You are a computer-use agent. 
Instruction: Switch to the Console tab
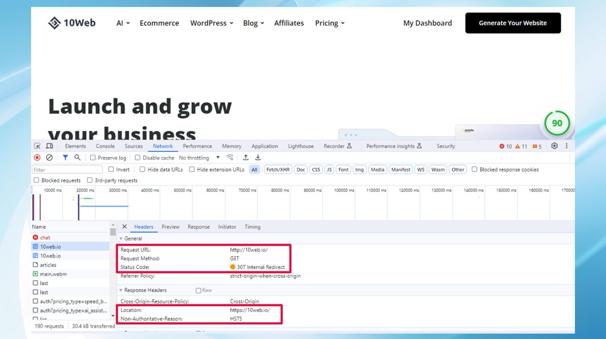pos(105,146)
